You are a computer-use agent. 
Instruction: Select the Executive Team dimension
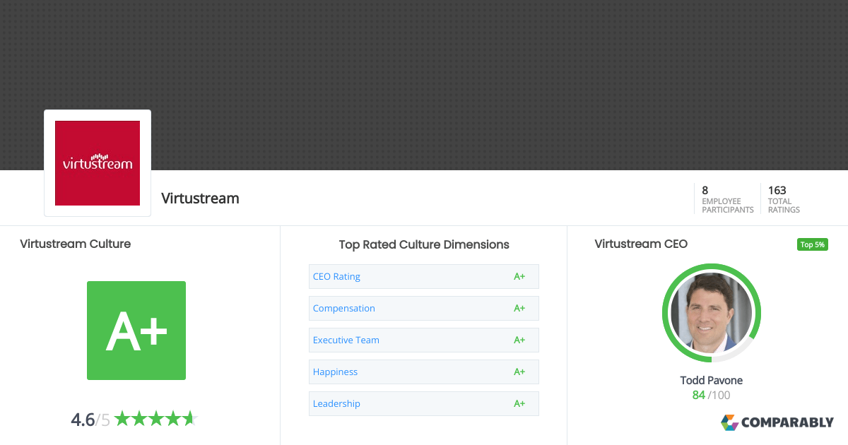[x=346, y=340]
